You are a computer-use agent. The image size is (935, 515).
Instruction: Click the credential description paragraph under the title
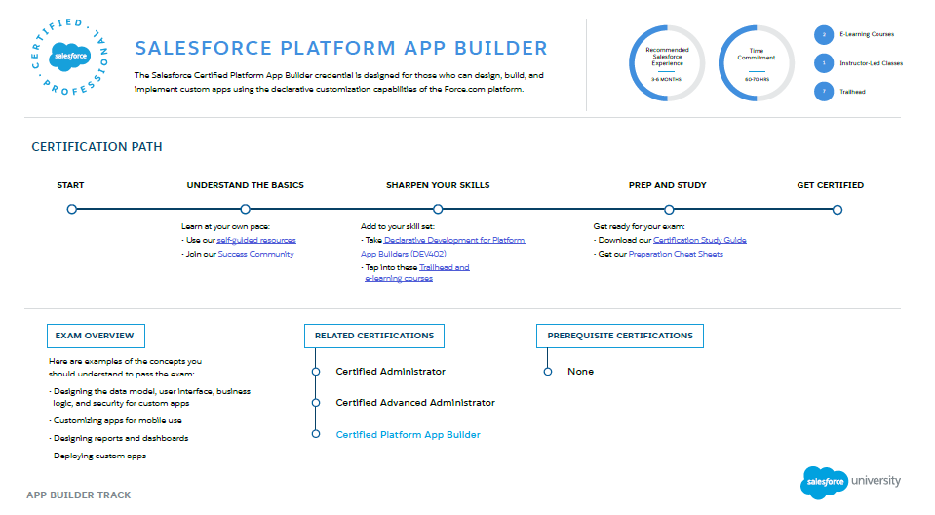coord(338,82)
